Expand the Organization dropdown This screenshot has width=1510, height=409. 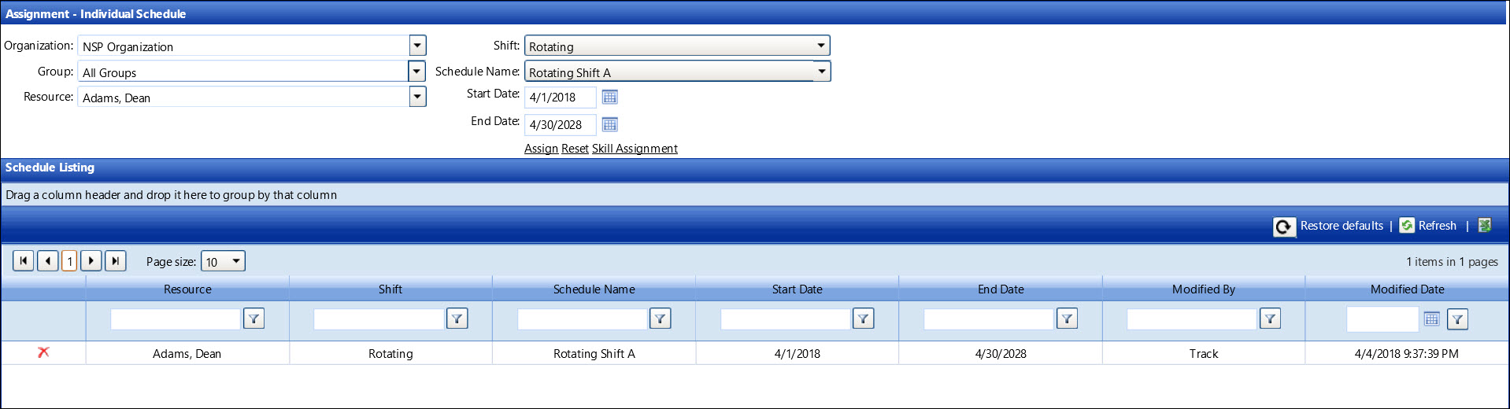tap(417, 46)
